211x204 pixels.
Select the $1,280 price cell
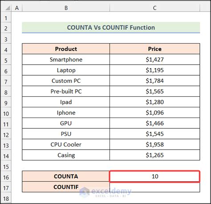[155, 102]
